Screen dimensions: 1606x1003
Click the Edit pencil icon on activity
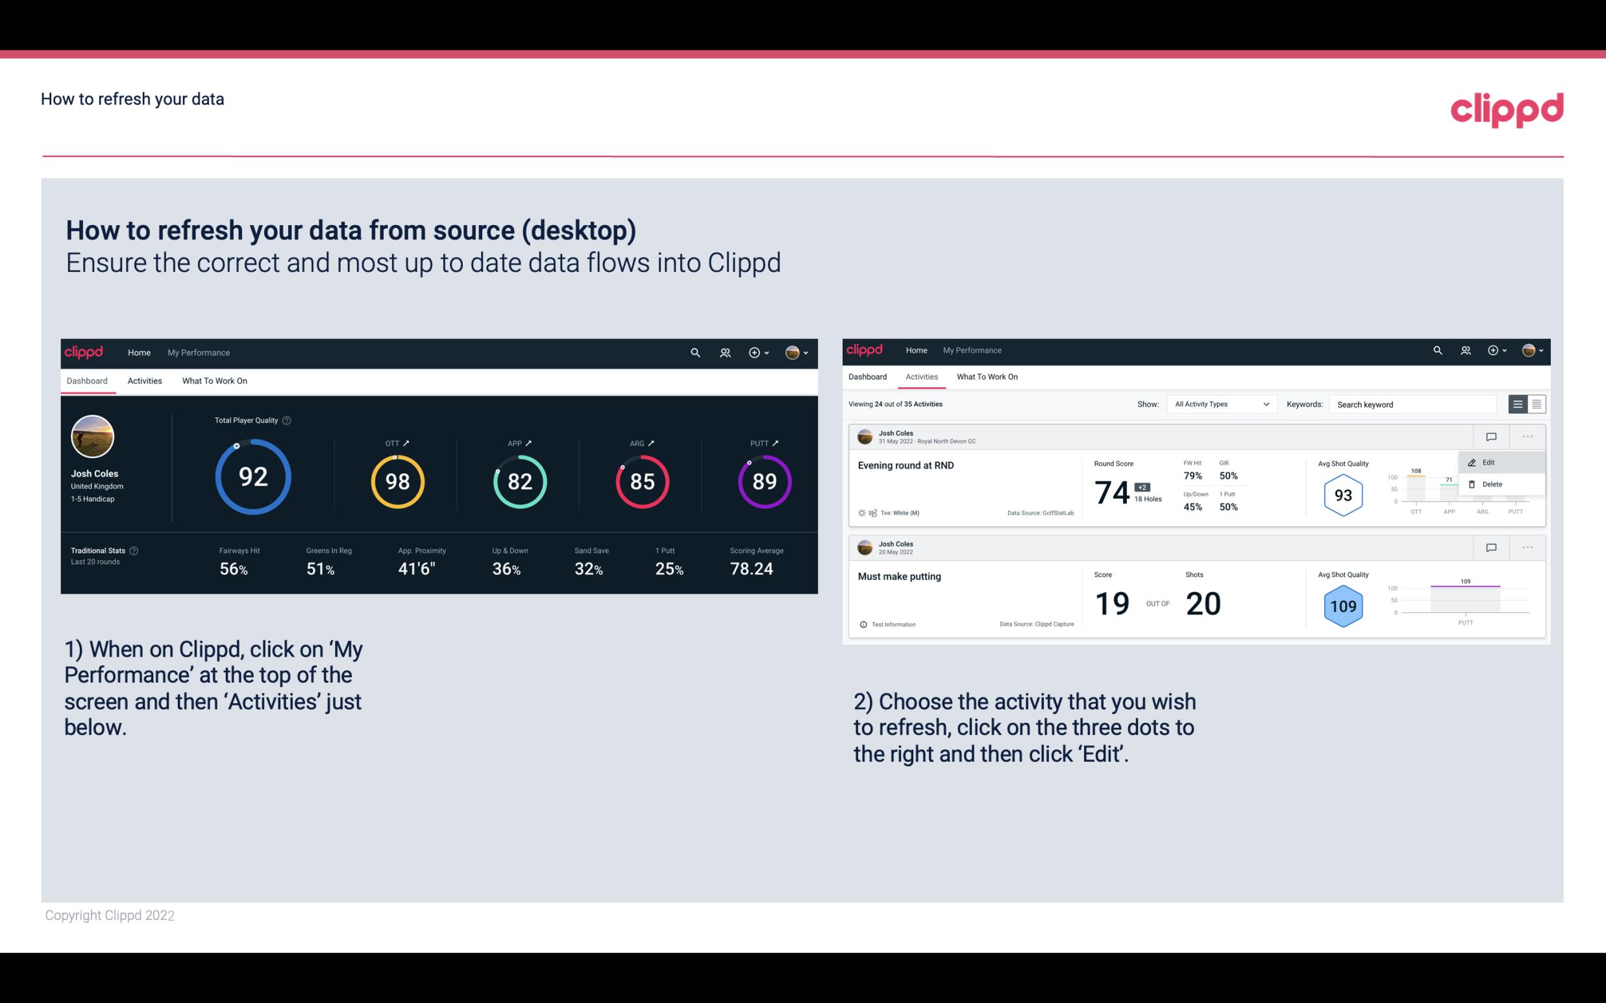1472,461
